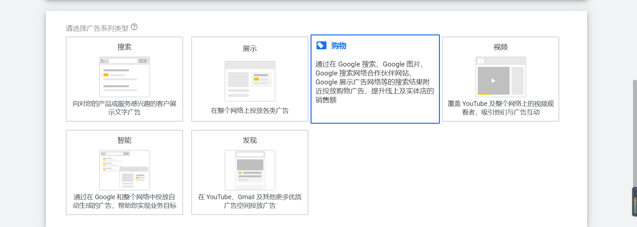Click the 购物 title text
The width and height of the screenshot is (637, 227).
339,46
